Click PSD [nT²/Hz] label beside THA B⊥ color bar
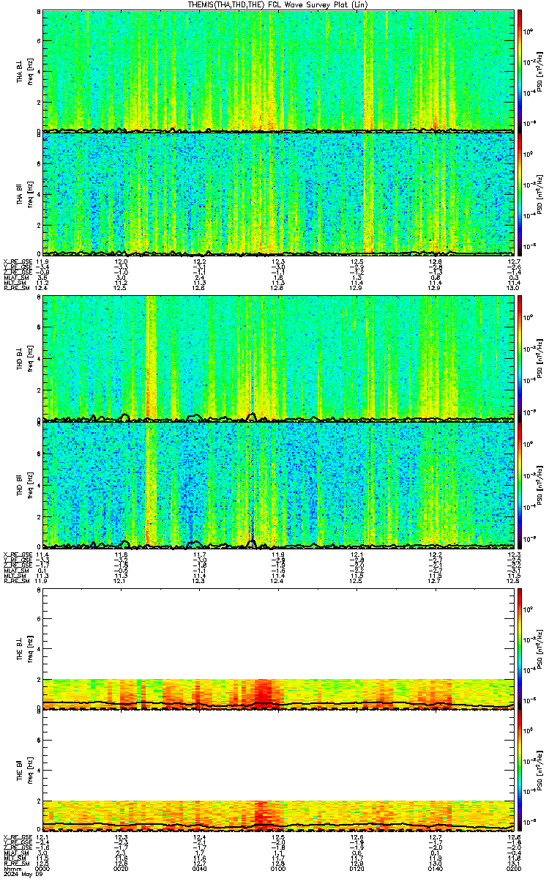The height and width of the screenshot is (879, 549). pos(539,72)
